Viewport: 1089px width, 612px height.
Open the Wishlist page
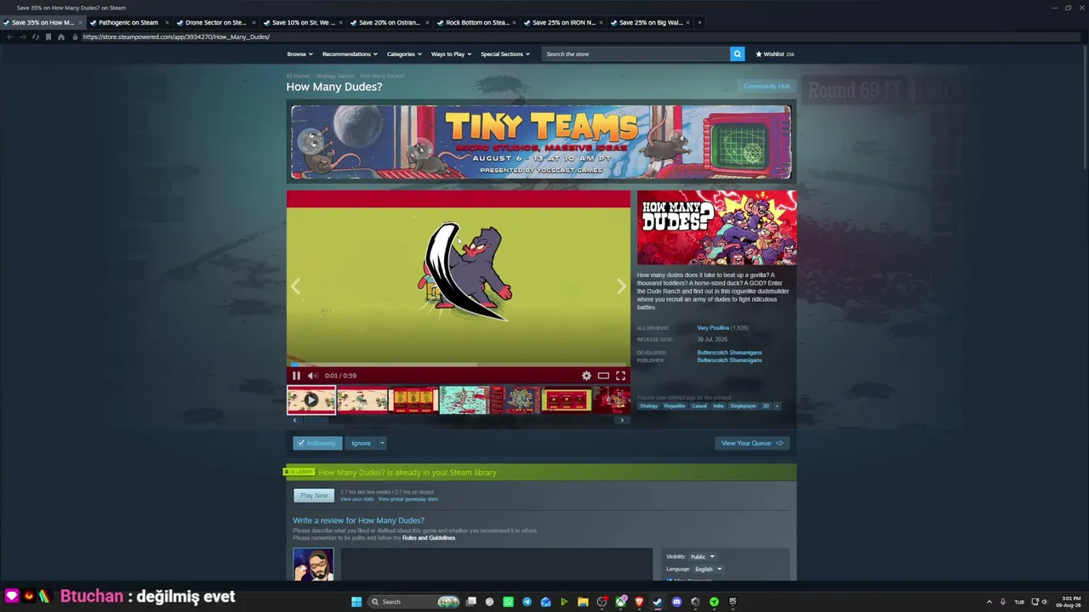774,54
